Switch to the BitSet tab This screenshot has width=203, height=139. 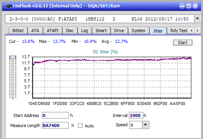18,31
